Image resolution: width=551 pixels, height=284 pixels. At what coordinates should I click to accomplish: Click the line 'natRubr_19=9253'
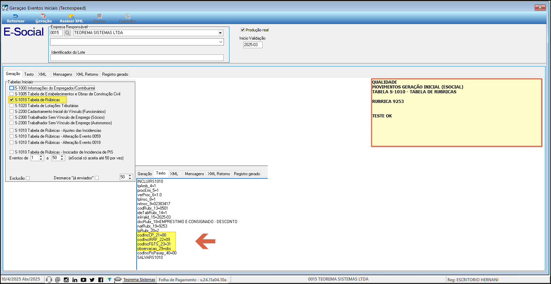point(152,226)
